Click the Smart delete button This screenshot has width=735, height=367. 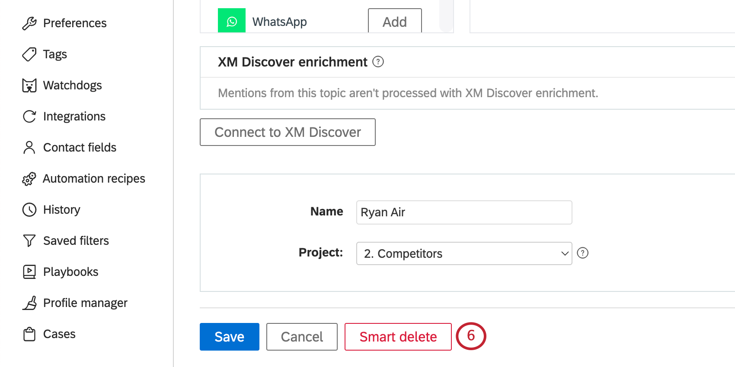click(x=398, y=337)
